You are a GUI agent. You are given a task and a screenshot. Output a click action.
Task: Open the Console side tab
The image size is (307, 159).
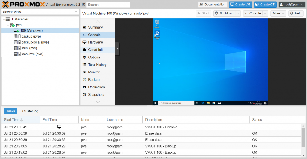(98, 35)
